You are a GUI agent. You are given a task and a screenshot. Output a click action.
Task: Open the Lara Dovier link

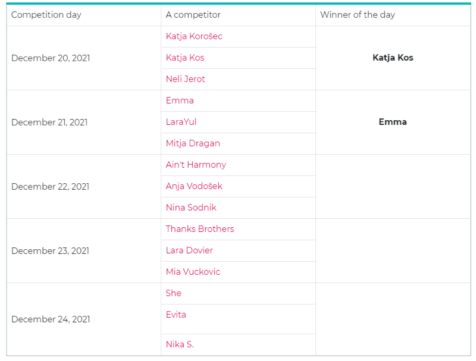pos(189,250)
